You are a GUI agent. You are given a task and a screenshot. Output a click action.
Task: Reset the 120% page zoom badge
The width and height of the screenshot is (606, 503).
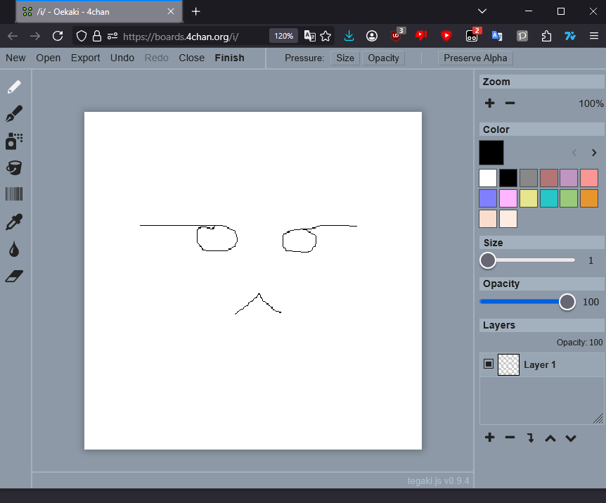284,37
